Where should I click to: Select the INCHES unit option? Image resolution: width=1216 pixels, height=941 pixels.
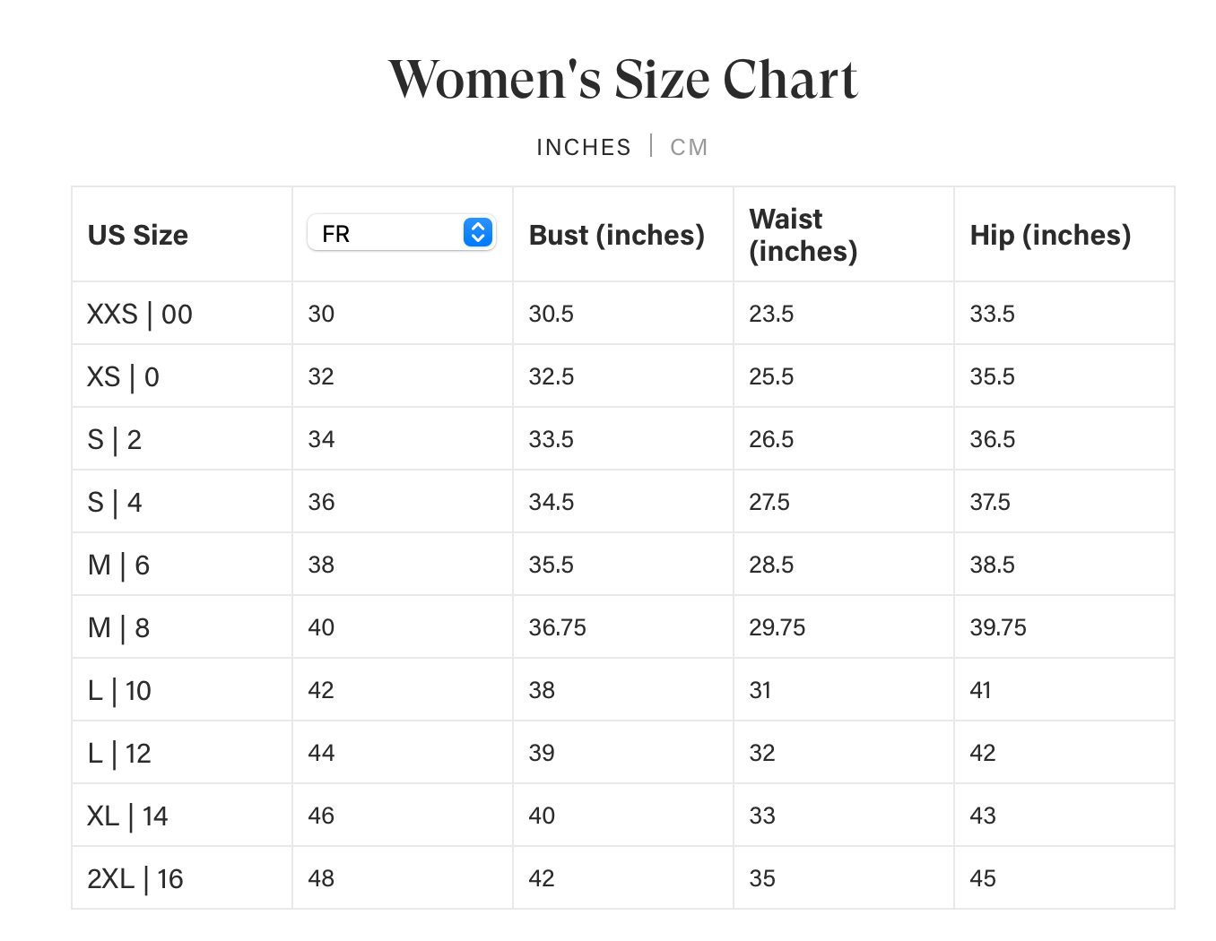click(584, 147)
